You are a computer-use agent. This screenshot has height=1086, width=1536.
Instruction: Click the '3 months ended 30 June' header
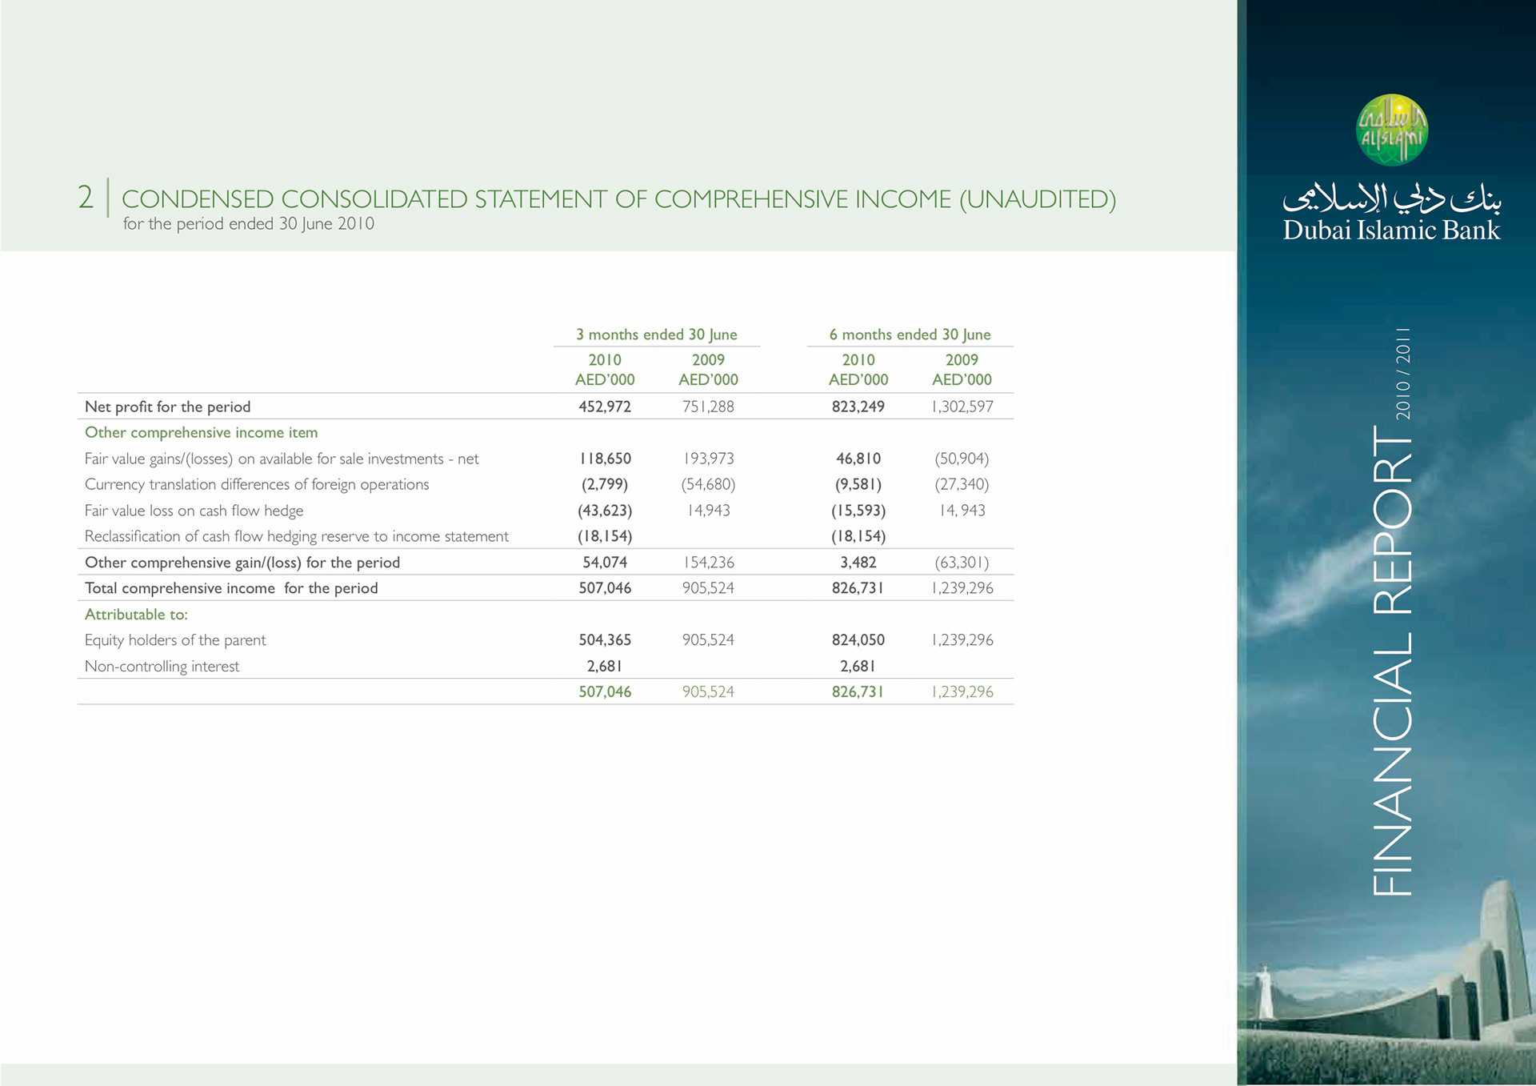pyautogui.click(x=656, y=335)
